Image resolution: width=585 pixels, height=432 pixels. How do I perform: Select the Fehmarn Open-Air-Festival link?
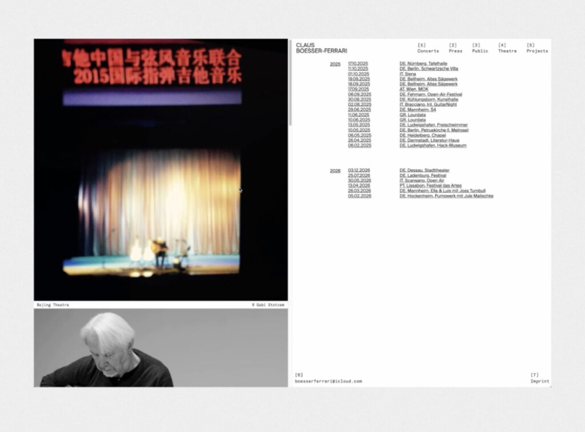(x=431, y=94)
